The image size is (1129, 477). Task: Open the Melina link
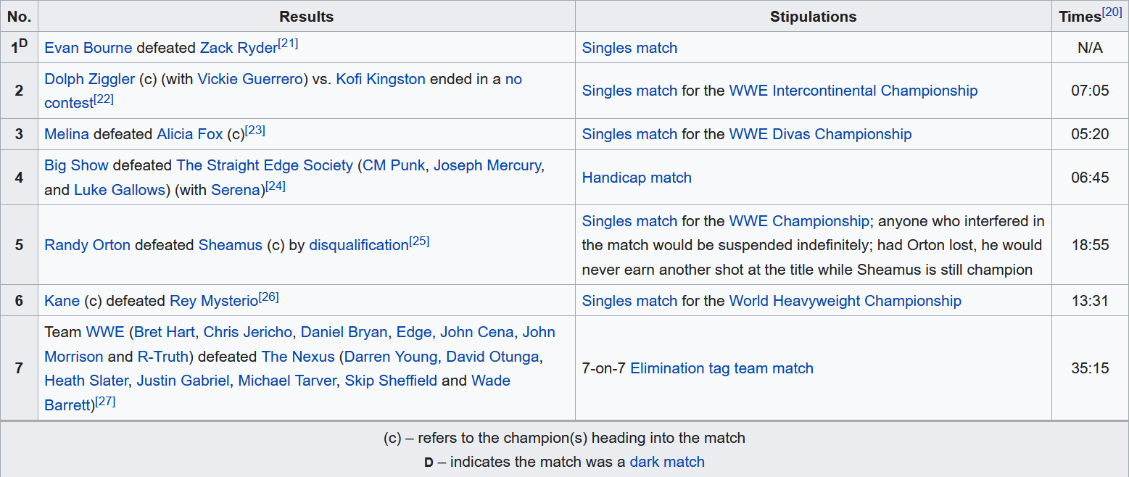pos(67,134)
